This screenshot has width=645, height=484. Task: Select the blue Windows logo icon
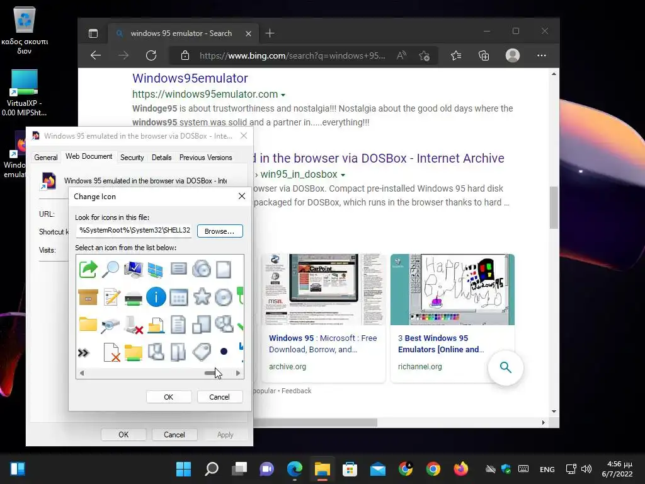coord(156,270)
